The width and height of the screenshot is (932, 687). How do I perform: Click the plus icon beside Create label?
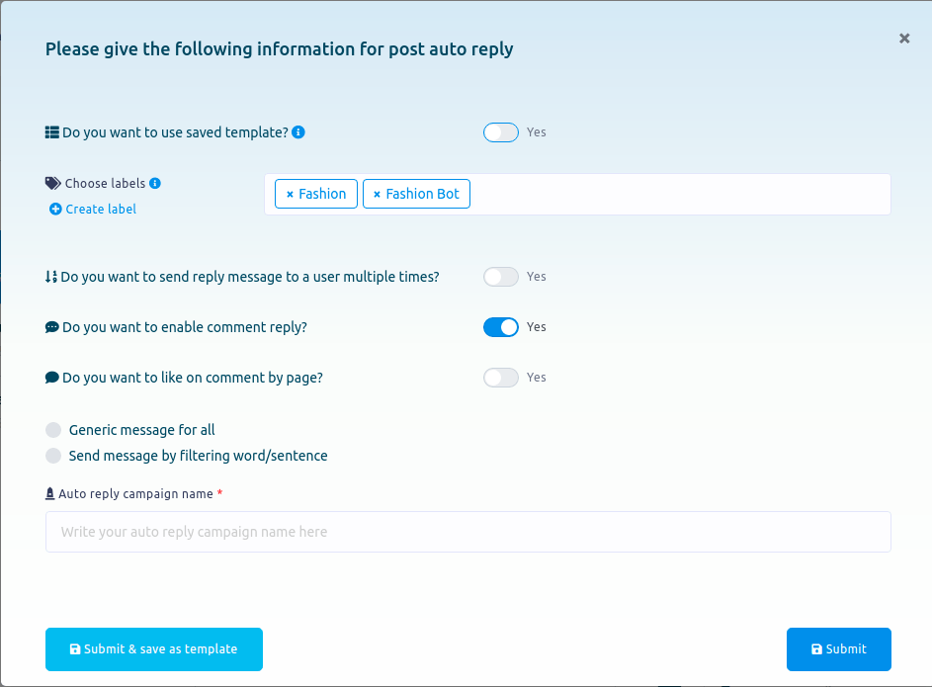55,210
